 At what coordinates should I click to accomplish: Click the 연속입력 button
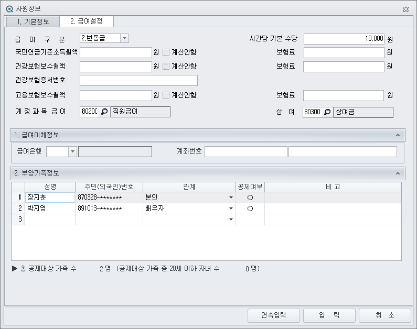coord(274,315)
